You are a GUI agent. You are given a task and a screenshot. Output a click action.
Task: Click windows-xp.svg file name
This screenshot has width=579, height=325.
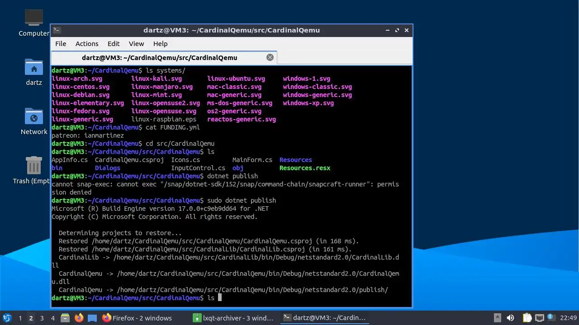(x=308, y=103)
